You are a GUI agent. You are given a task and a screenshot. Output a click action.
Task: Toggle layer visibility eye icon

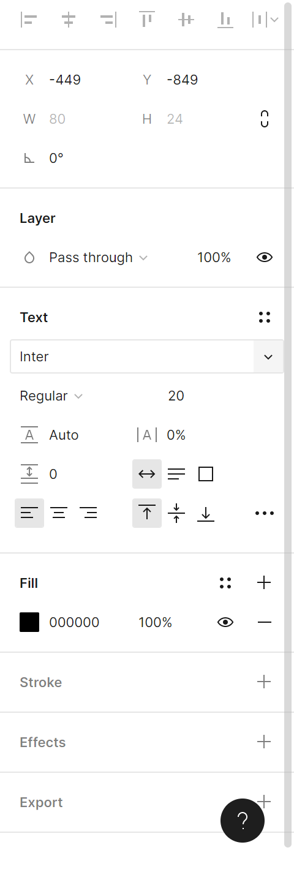point(265,257)
